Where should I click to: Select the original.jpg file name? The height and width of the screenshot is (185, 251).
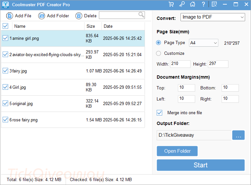tap(23, 104)
